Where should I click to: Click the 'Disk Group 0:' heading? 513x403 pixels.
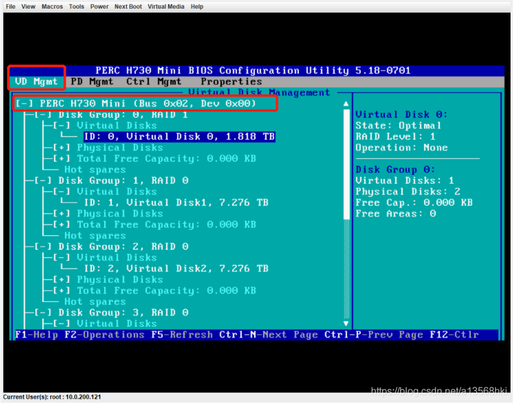click(x=395, y=170)
